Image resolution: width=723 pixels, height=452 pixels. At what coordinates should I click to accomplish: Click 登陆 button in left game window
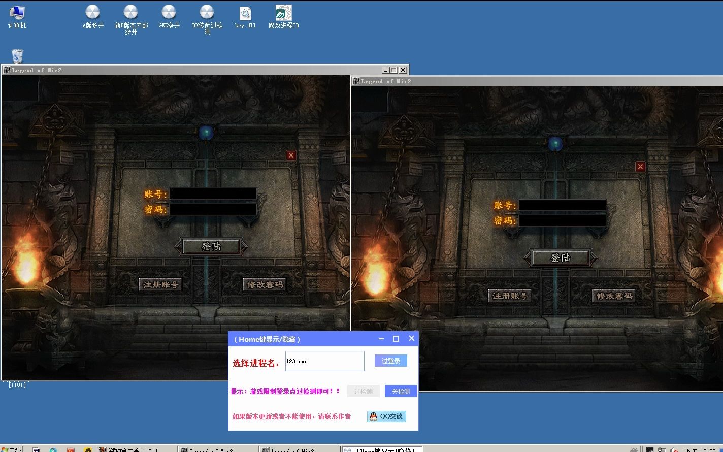click(211, 246)
